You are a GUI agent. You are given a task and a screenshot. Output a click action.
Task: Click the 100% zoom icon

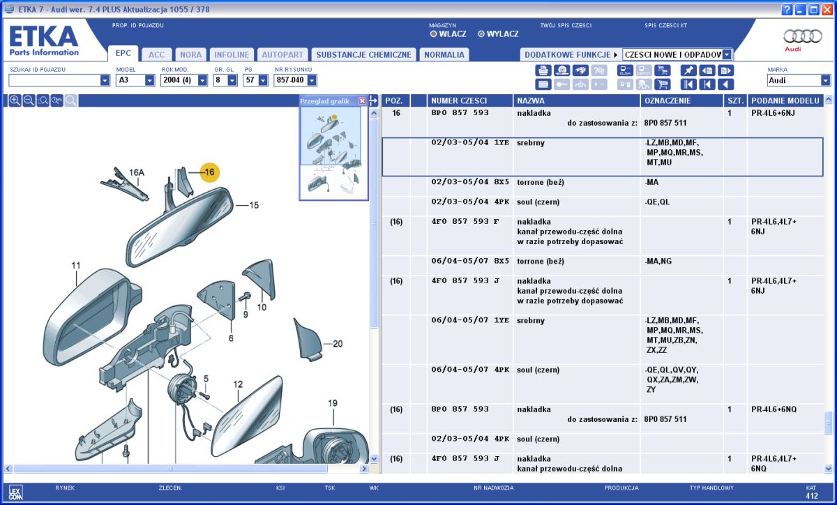click(56, 100)
